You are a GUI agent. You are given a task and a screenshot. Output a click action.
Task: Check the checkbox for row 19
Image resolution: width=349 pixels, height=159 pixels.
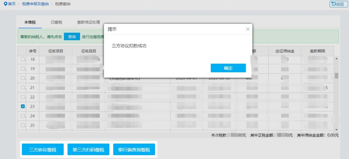coord(23,69)
